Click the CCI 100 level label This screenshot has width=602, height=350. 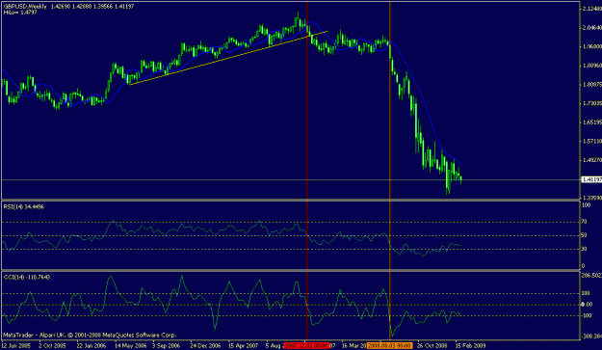tap(586, 293)
